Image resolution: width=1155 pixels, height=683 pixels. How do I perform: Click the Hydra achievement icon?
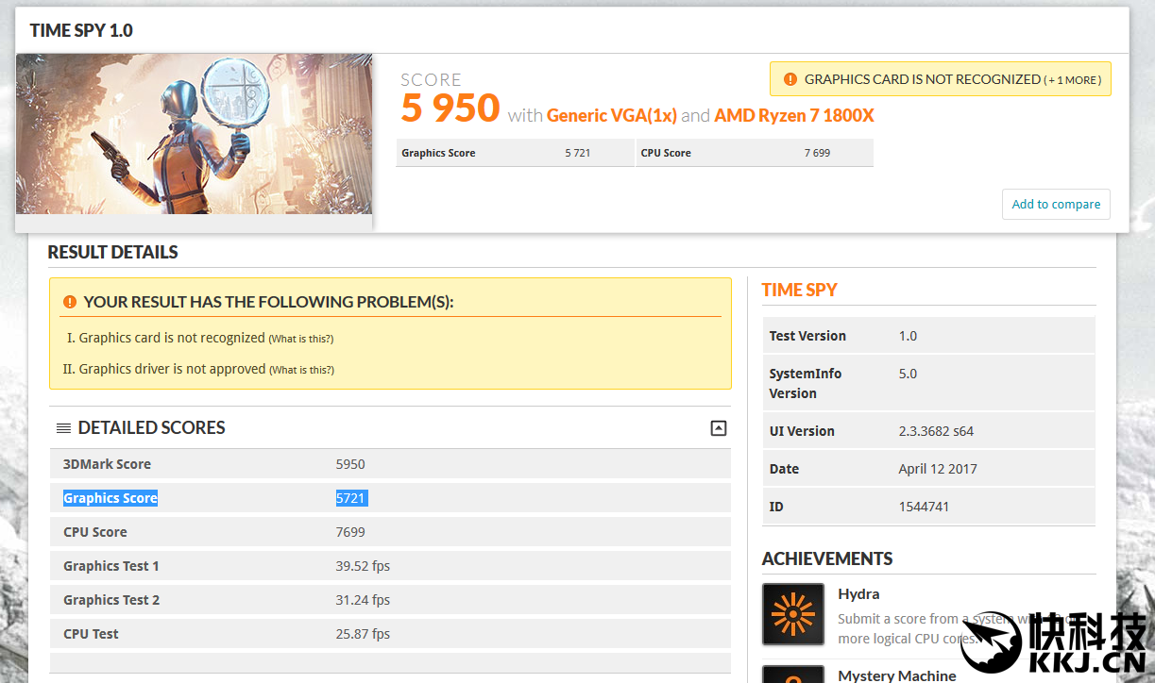793,614
